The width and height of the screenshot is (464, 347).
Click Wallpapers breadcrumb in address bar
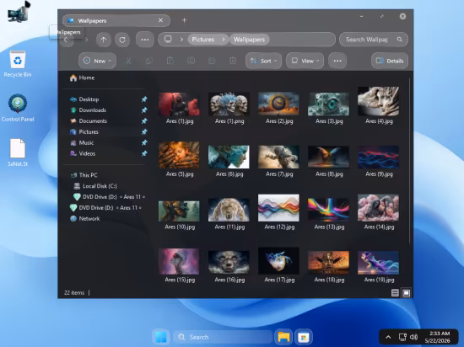[249, 40]
